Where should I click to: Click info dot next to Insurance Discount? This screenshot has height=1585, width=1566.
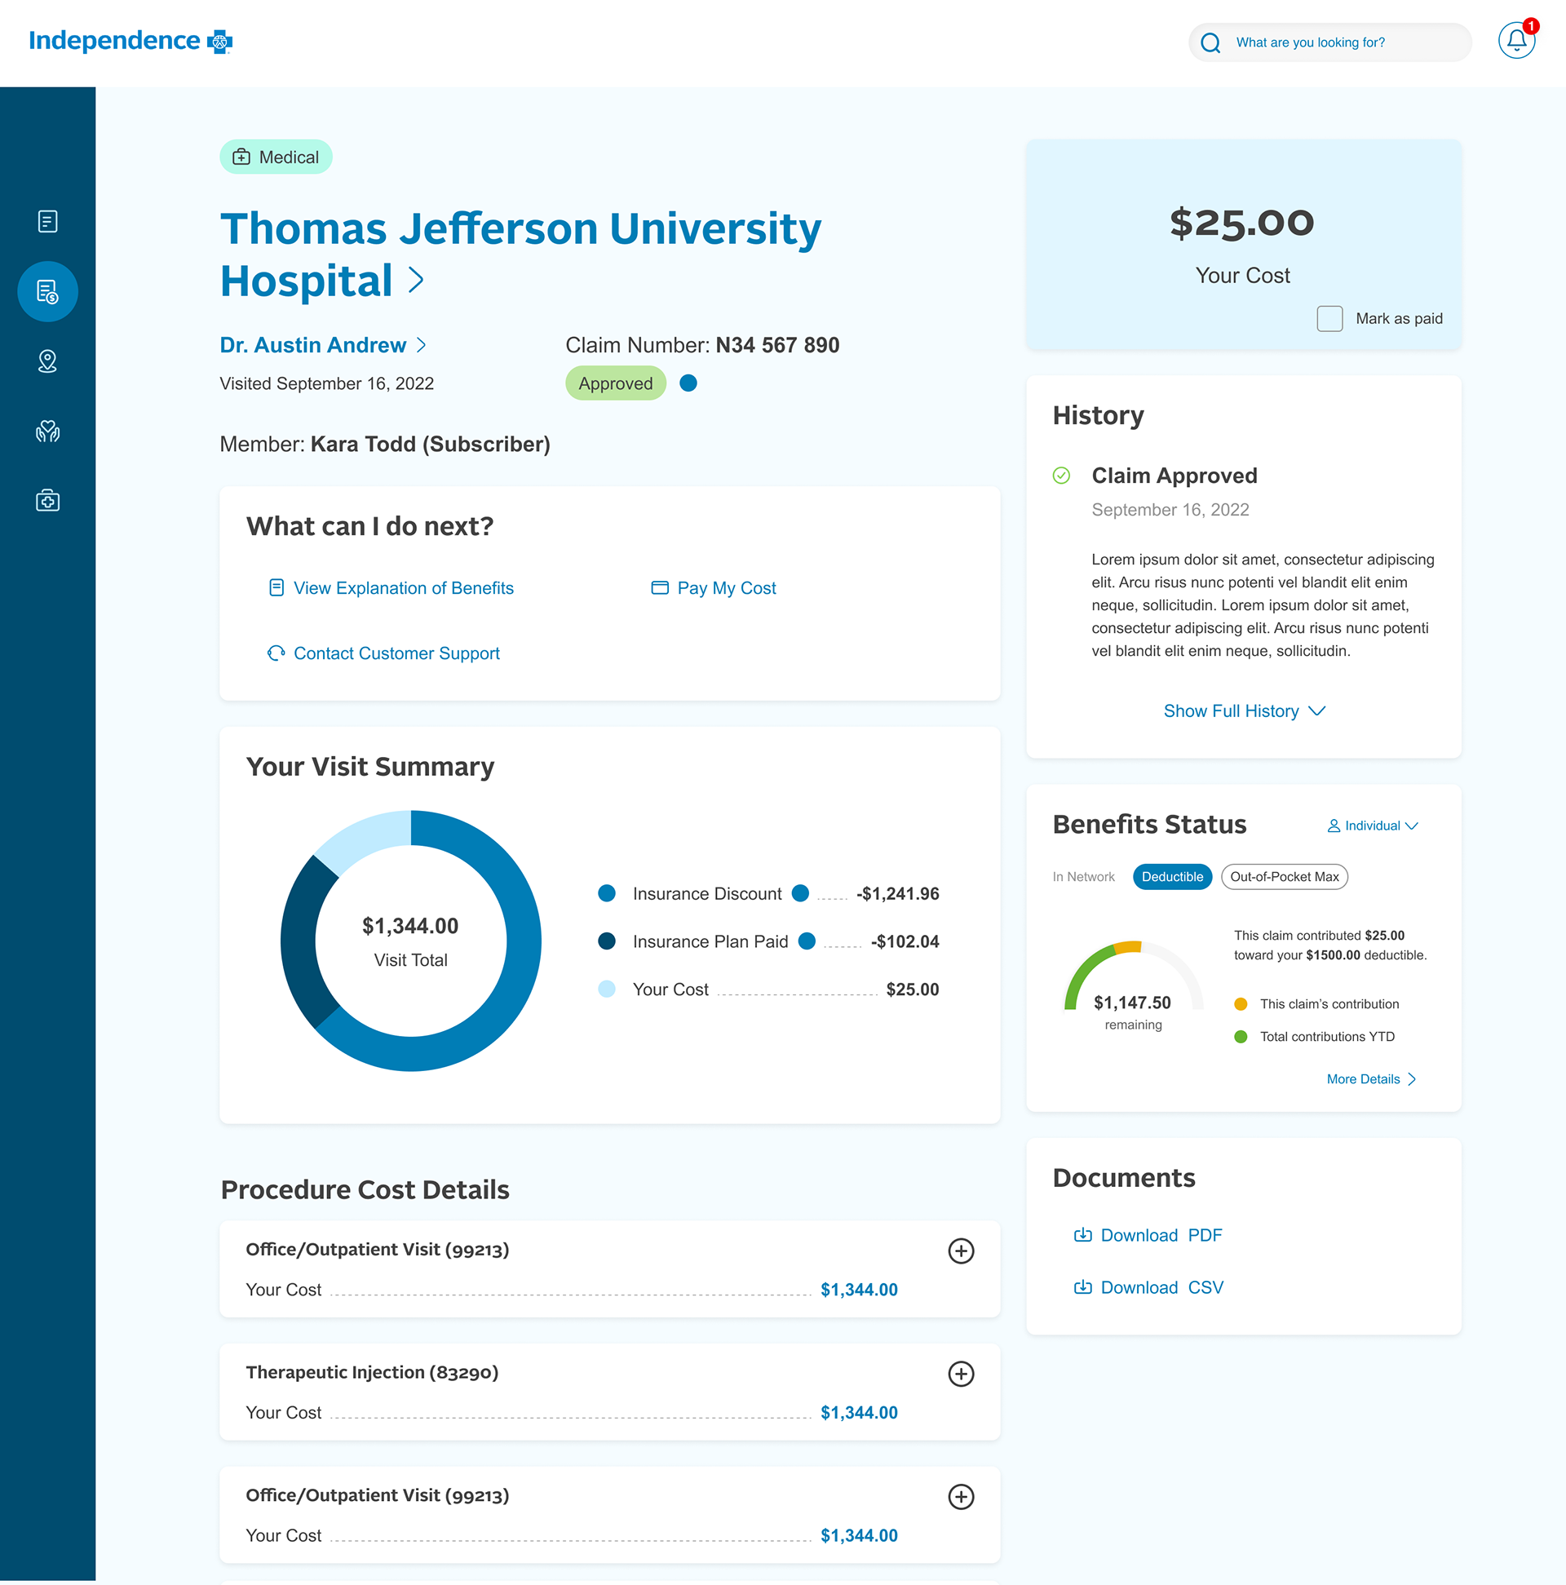click(x=800, y=892)
